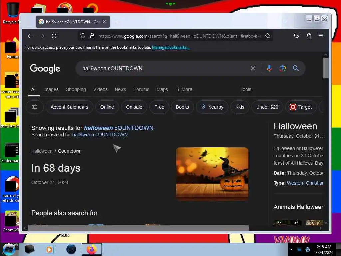
Task: Open Halloween pumpkin image thumbnail
Action: tap(212, 174)
